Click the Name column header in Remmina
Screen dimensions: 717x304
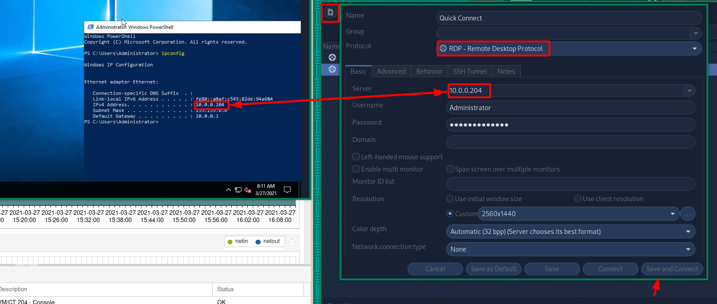click(331, 46)
